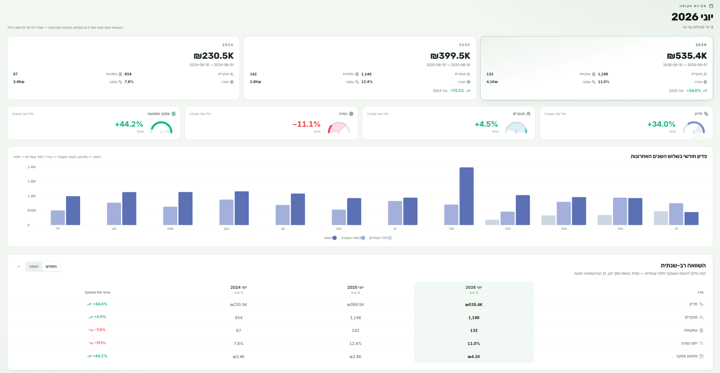
Task: Click the tall פבר bar in the chart
Action: (467, 196)
